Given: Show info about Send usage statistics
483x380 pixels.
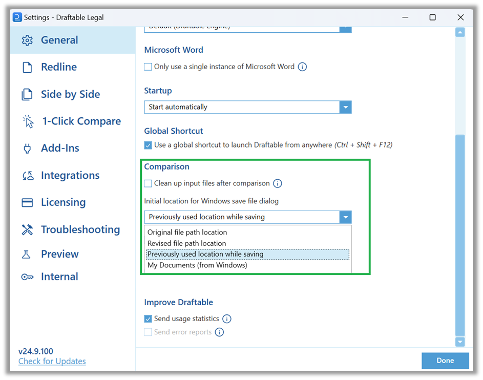Looking at the screenshot, I should pos(227,319).
